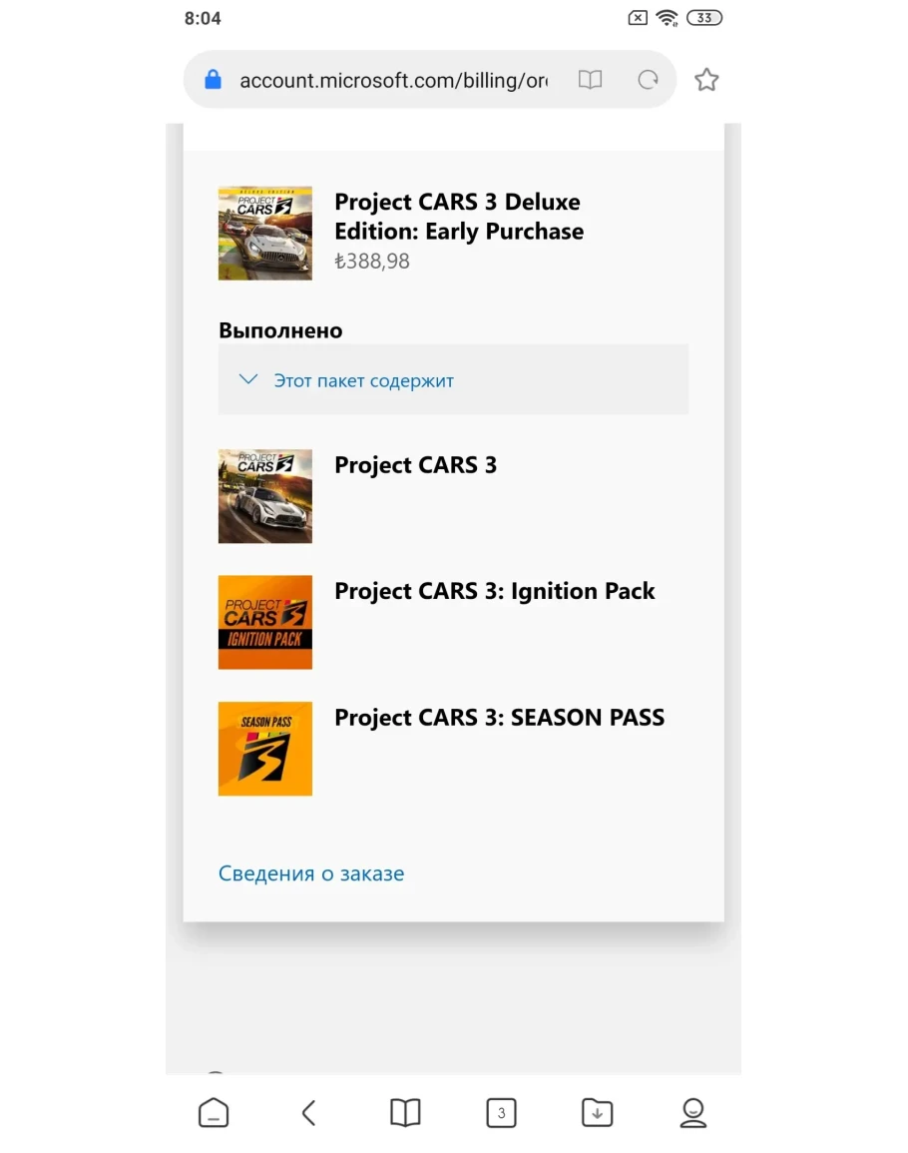Open the SEASON PASS thumbnail
The height and width of the screenshot is (1153, 908).
[265, 749]
